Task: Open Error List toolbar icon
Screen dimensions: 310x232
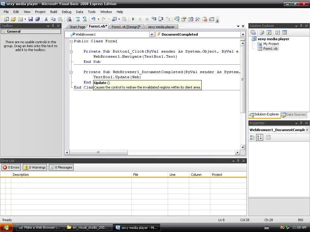Action: coord(205,19)
